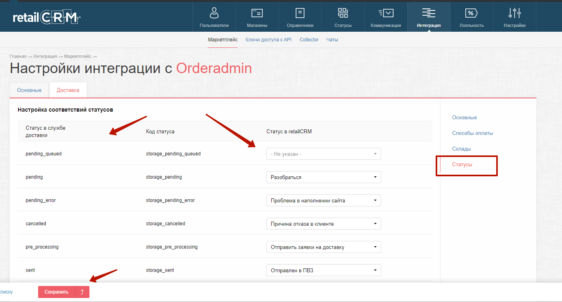Image resolution: width=562 pixels, height=302 pixels.
Task: Click the pending_error status name
Action: [41, 200]
